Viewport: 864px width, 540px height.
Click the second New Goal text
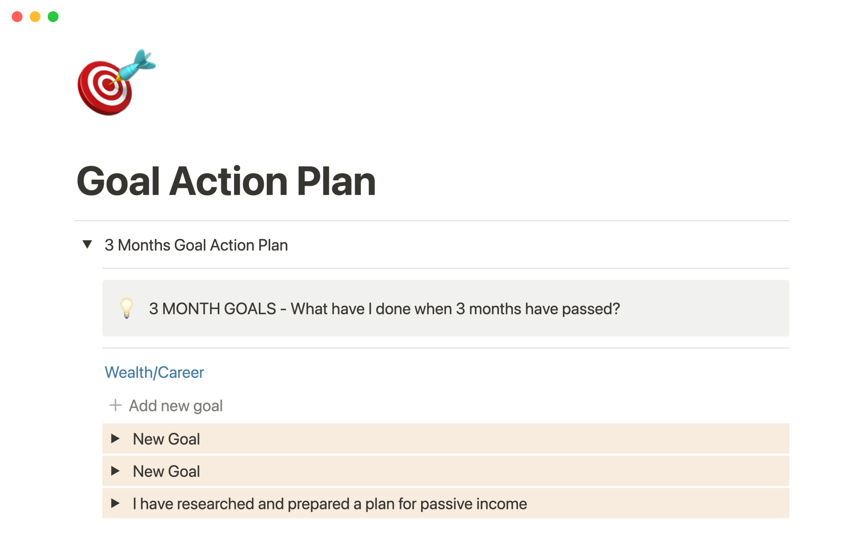click(x=166, y=471)
